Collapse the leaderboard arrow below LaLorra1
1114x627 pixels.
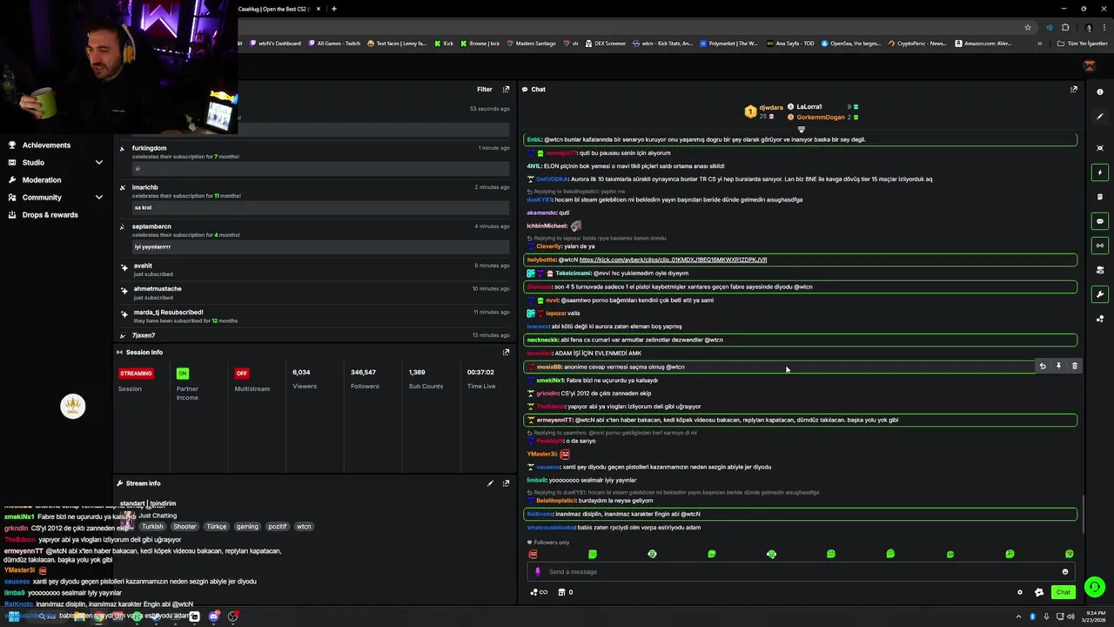(802, 129)
